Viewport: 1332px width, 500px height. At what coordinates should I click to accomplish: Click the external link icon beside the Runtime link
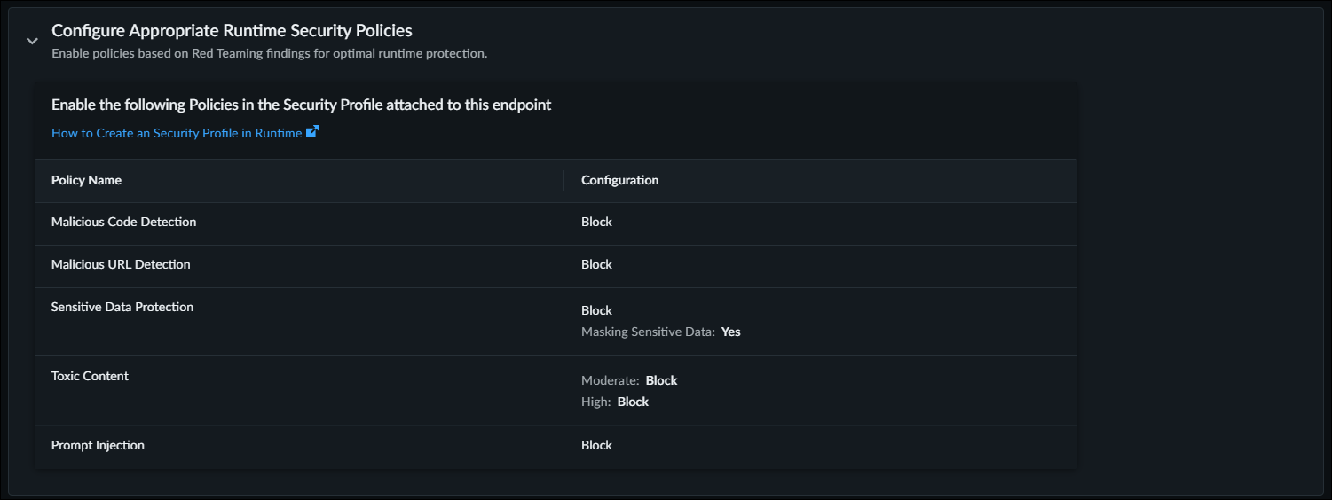click(312, 132)
